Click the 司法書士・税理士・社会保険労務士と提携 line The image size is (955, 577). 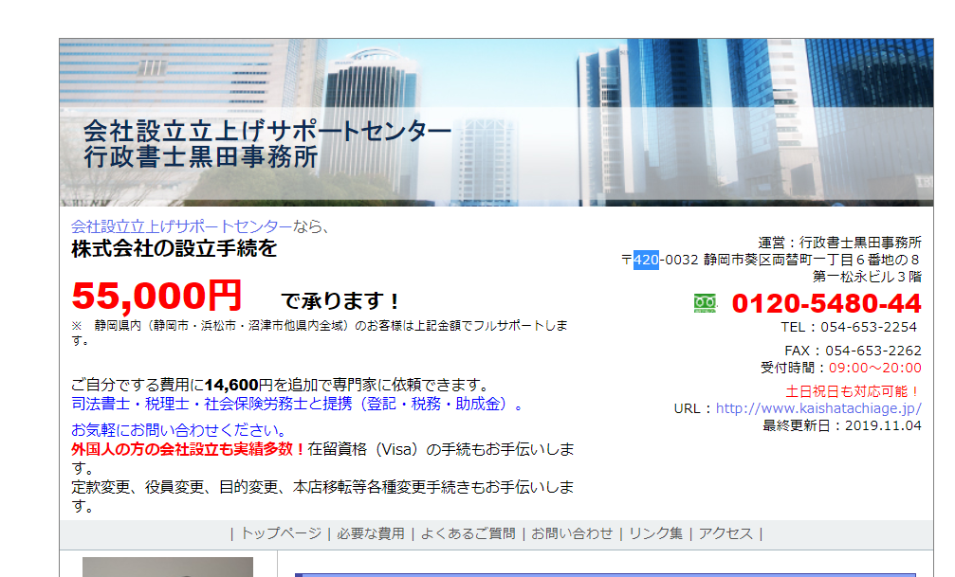click(294, 404)
